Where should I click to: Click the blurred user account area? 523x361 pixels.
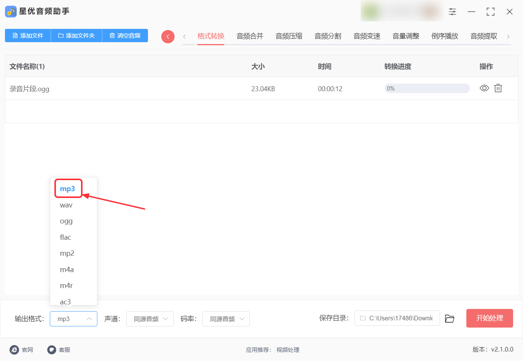[x=402, y=11]
